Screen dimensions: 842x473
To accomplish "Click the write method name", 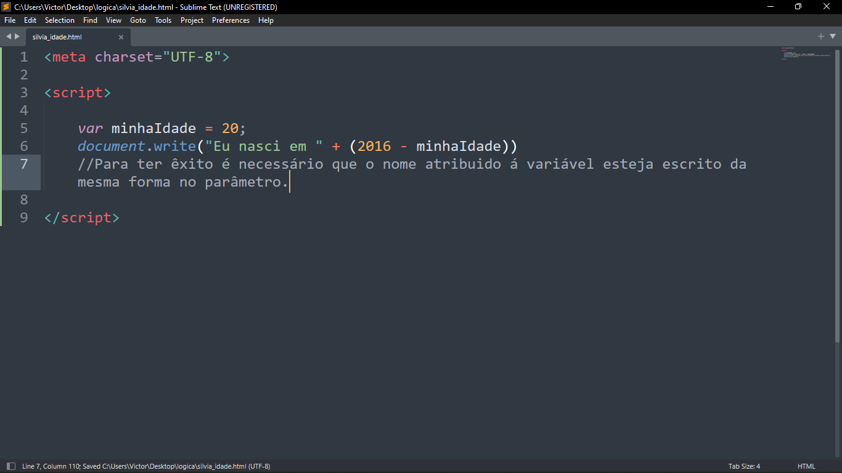I will [x=175, y=147].
